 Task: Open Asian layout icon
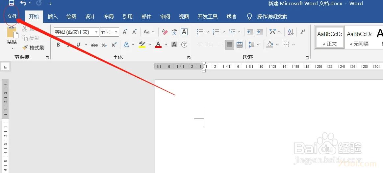272,32
